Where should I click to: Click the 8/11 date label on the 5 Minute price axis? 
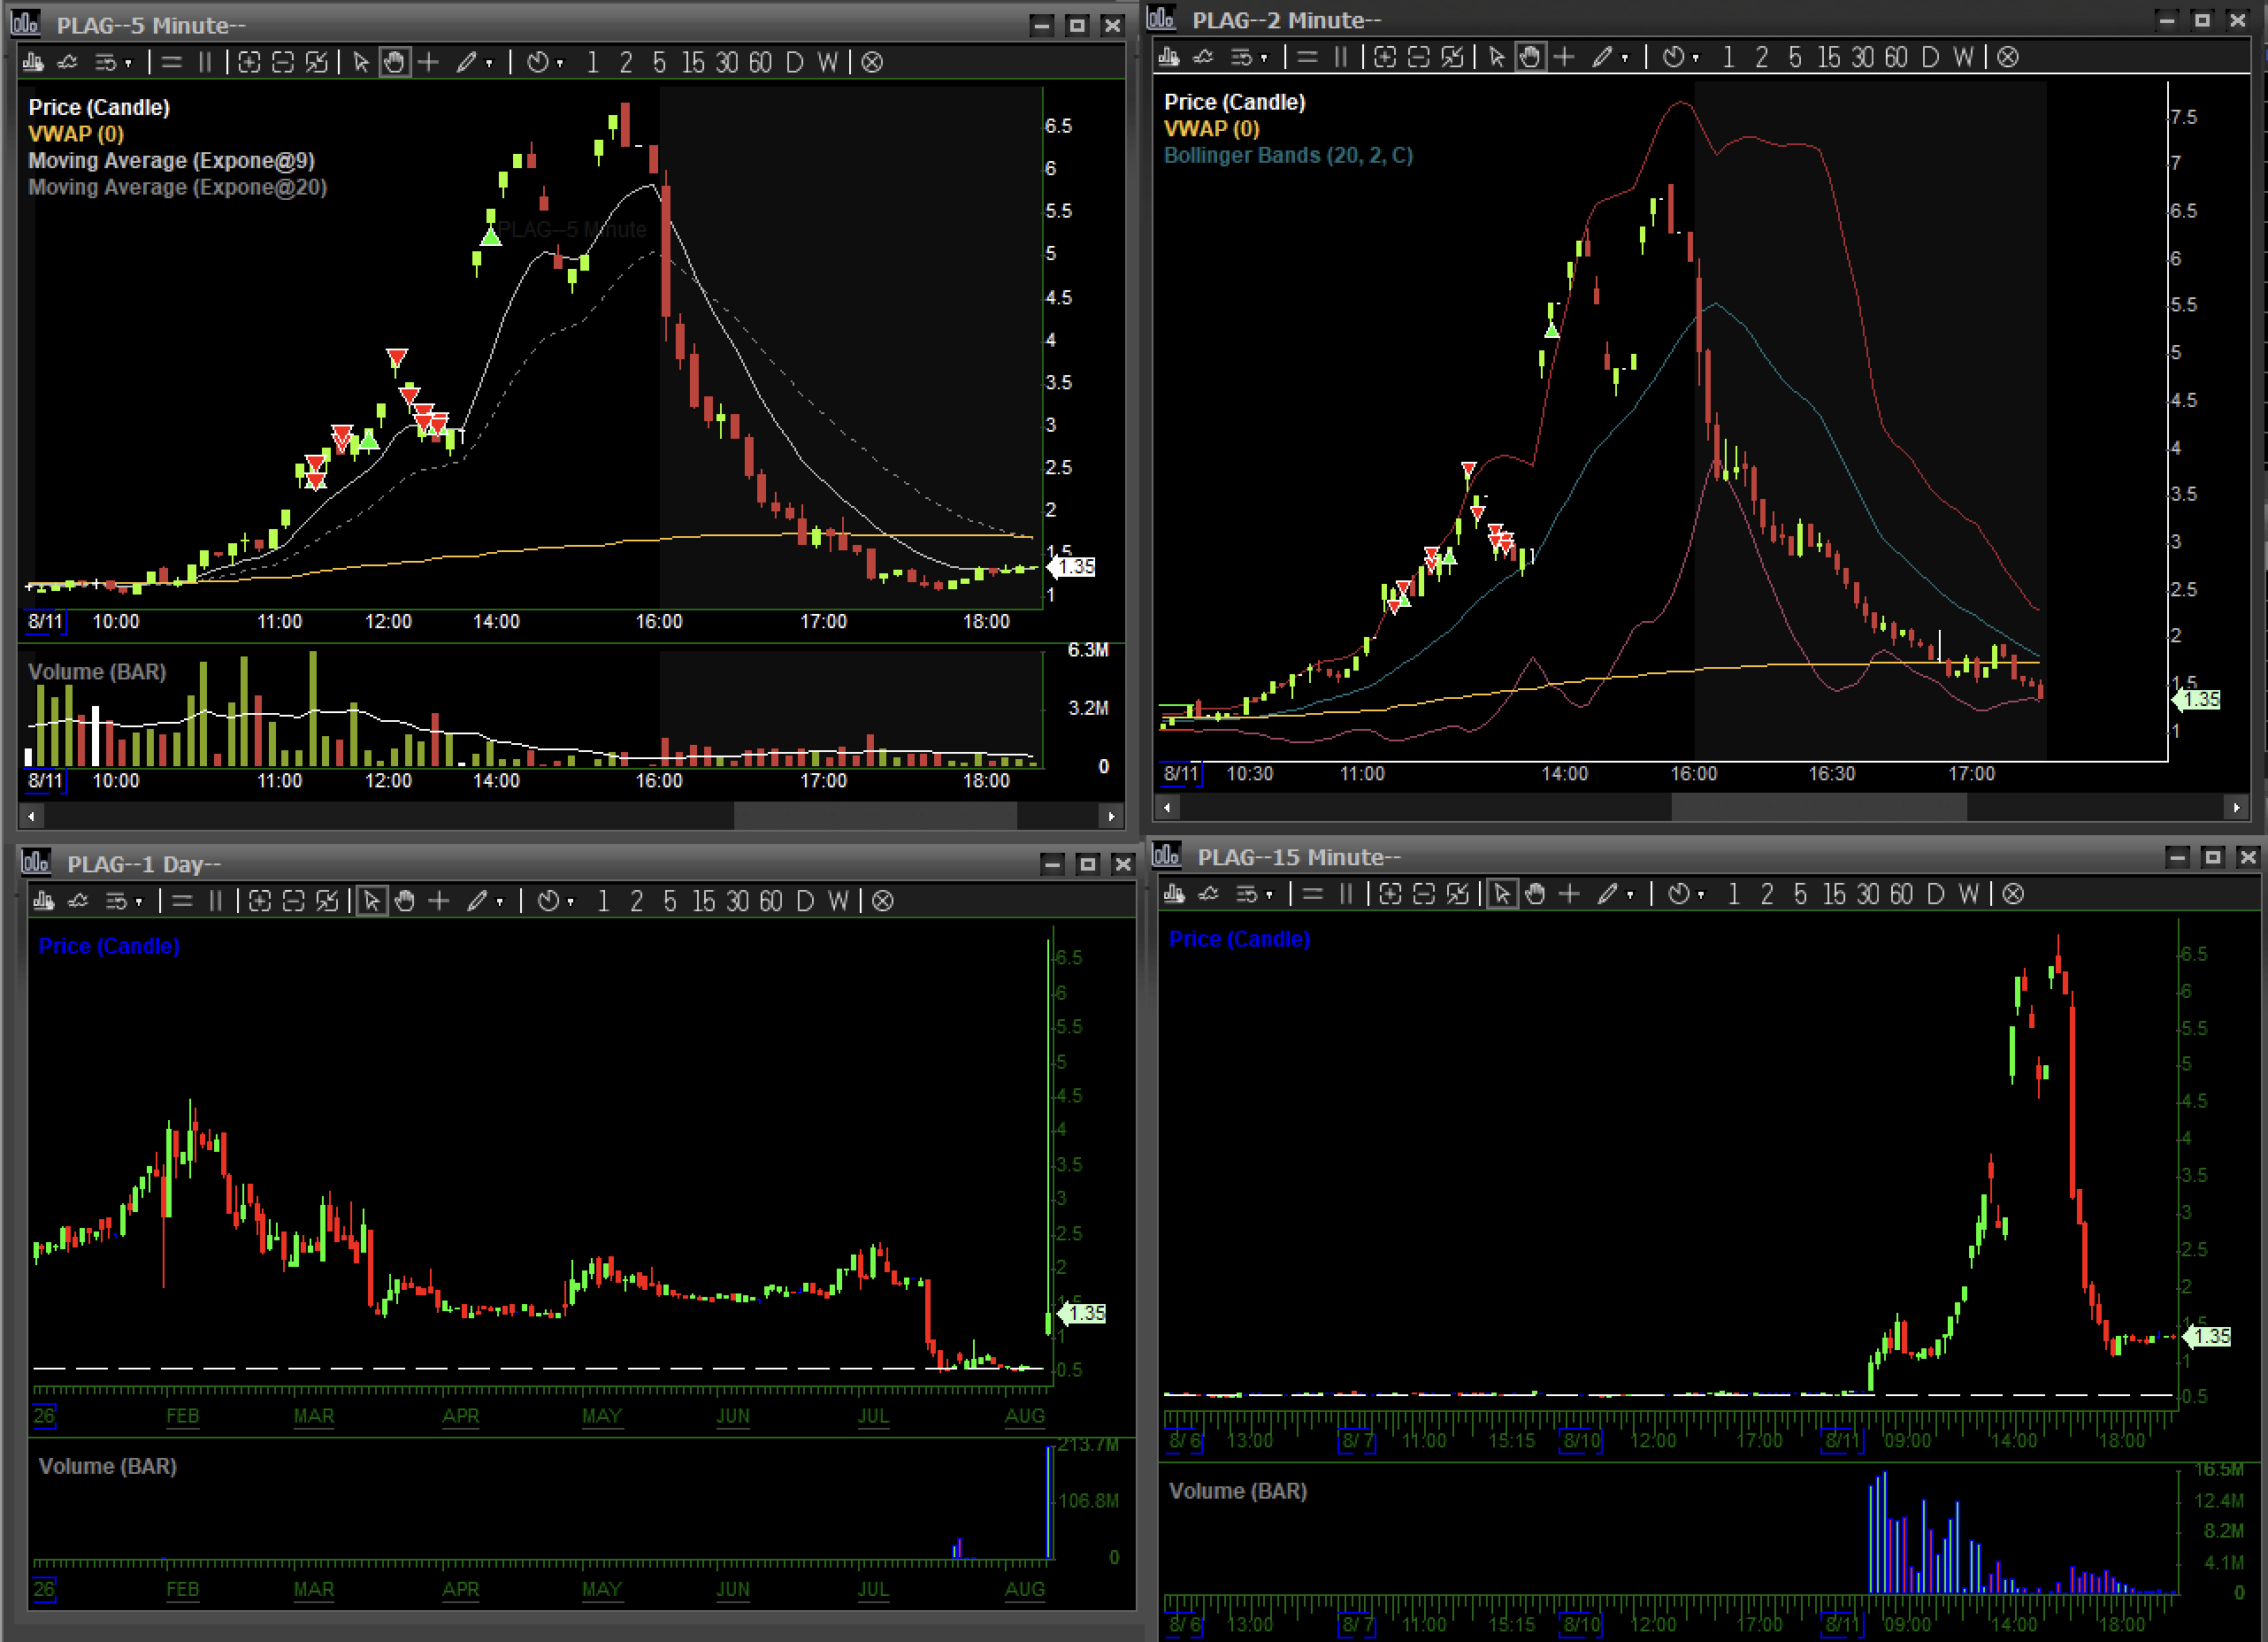click(x=45, y=621)
